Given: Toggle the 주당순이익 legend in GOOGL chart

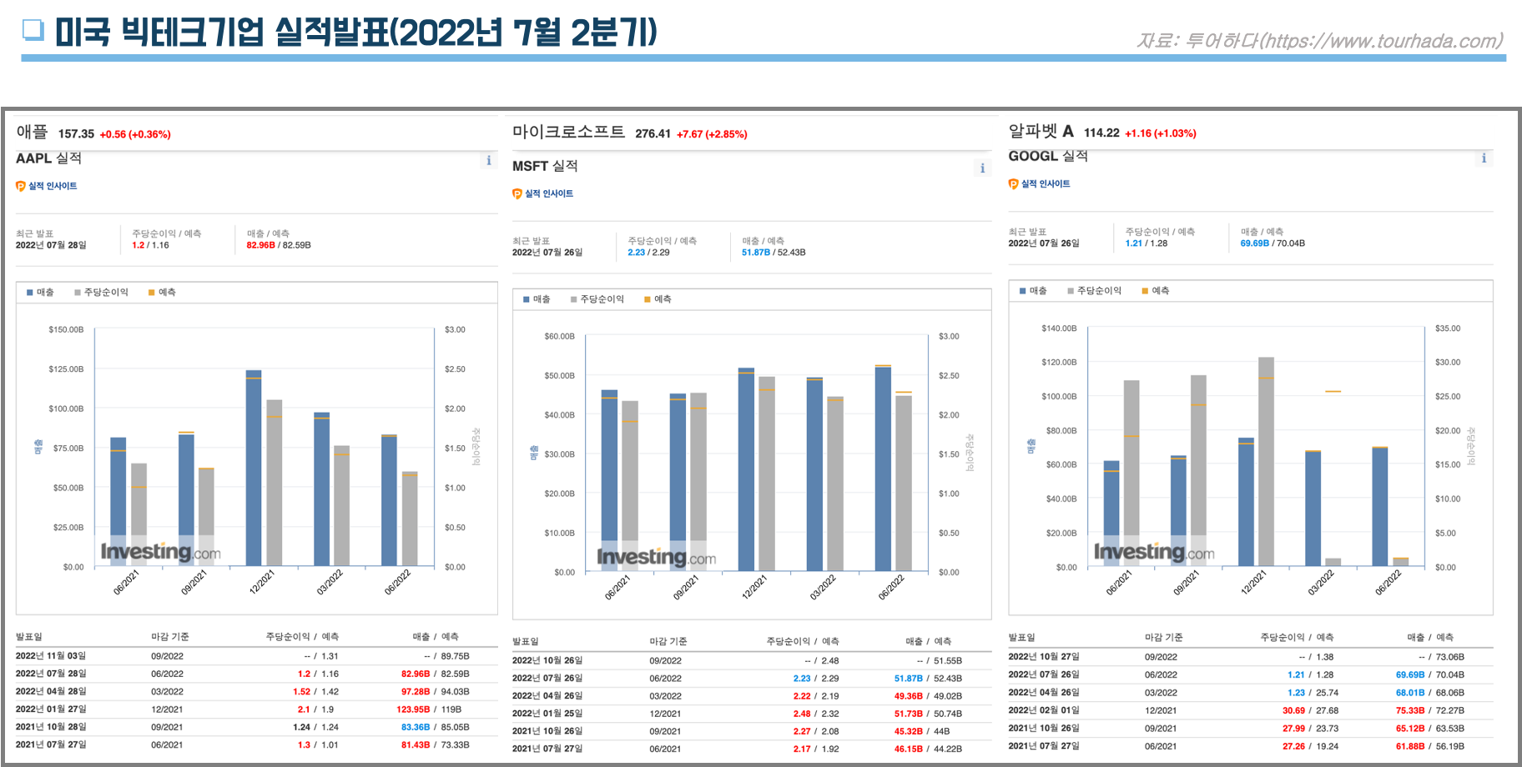Looking at the screenshot, I should 1095,291.
